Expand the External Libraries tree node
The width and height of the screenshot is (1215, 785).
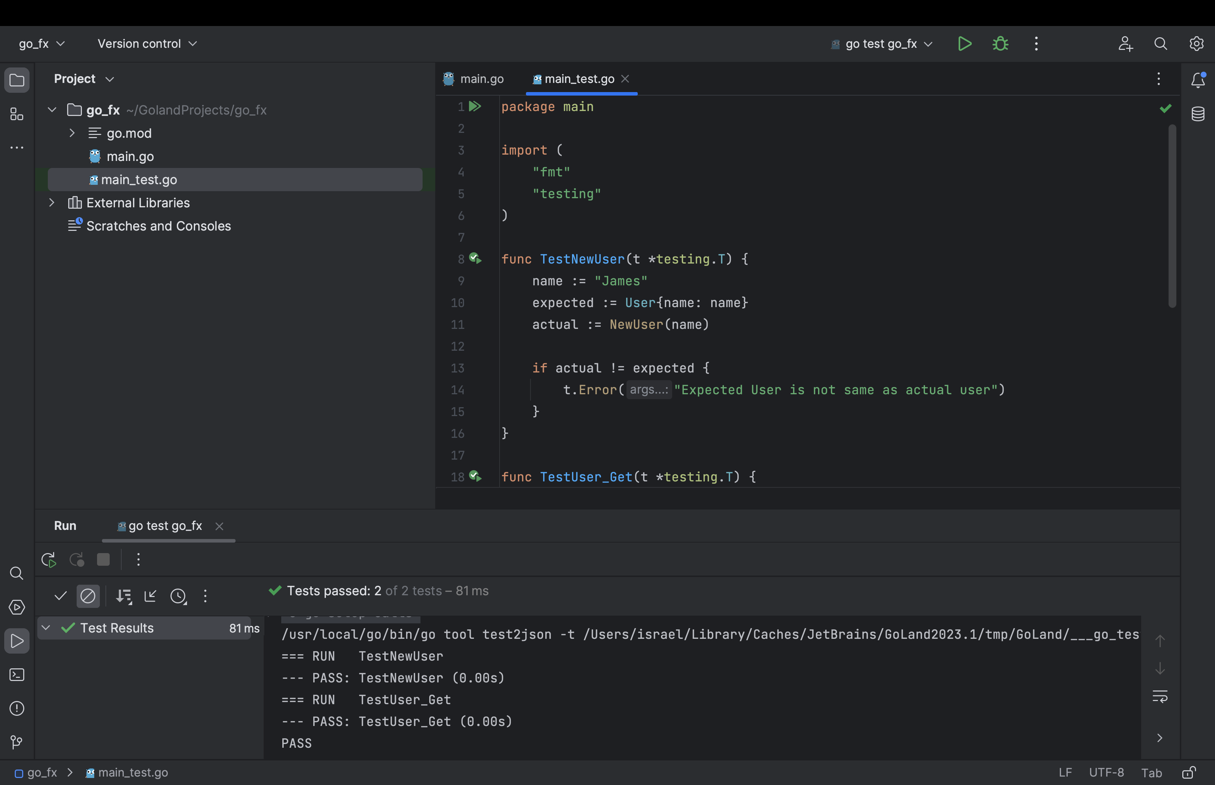point(51,203)
